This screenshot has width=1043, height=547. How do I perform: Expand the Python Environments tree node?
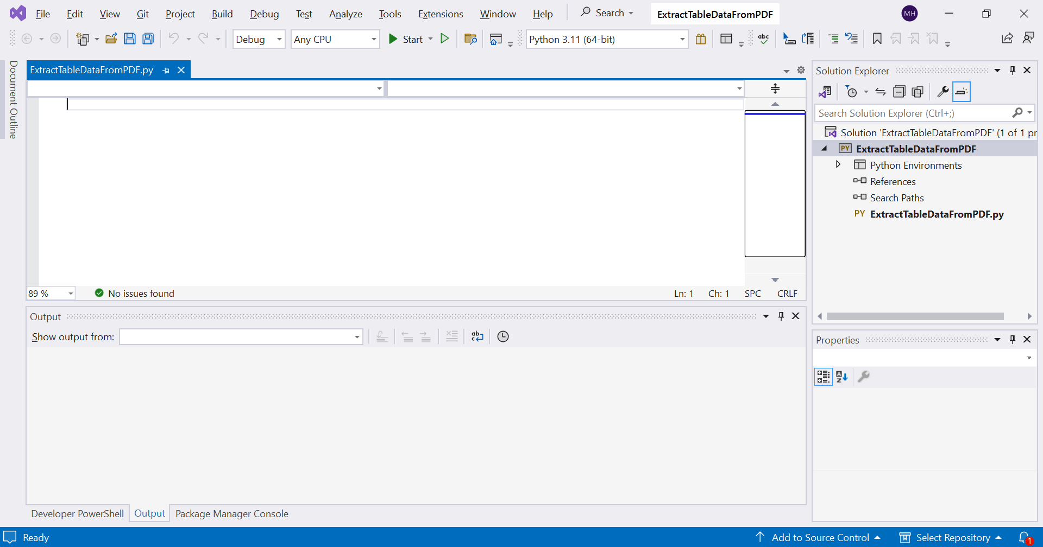pyautogui.click(x=838, y=164)
